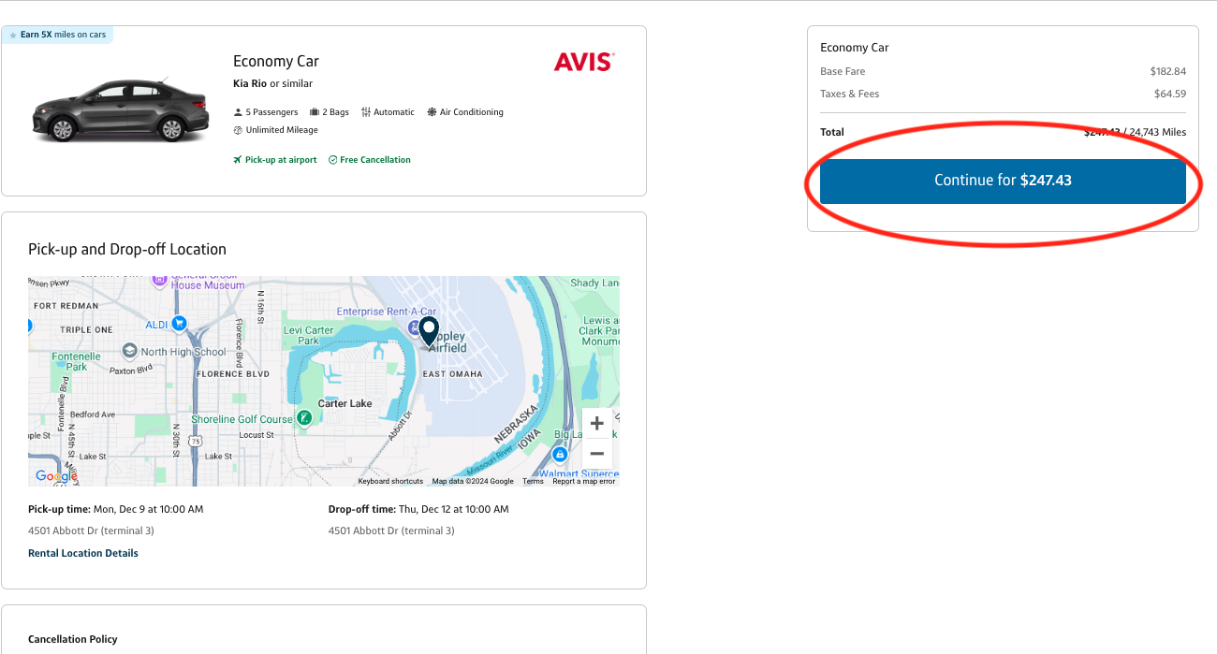This screenshot has width=1217, height=654.
Task: Open Keyboard shortcuts on the map
Action: [x=390, y=481]
